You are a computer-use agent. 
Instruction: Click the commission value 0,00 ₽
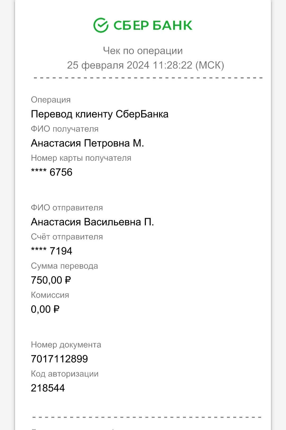point(45,309)
